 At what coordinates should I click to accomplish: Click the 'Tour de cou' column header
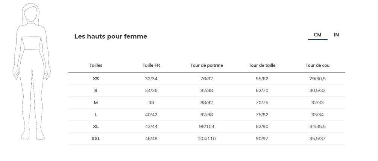[x=317, y=65]
